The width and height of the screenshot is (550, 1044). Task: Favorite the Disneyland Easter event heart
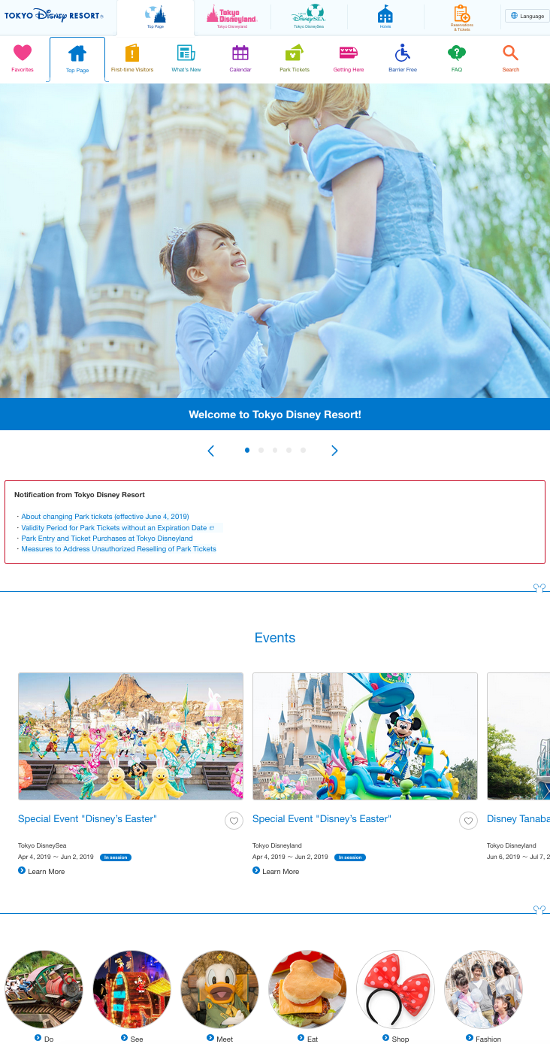(x=468, y=821)
